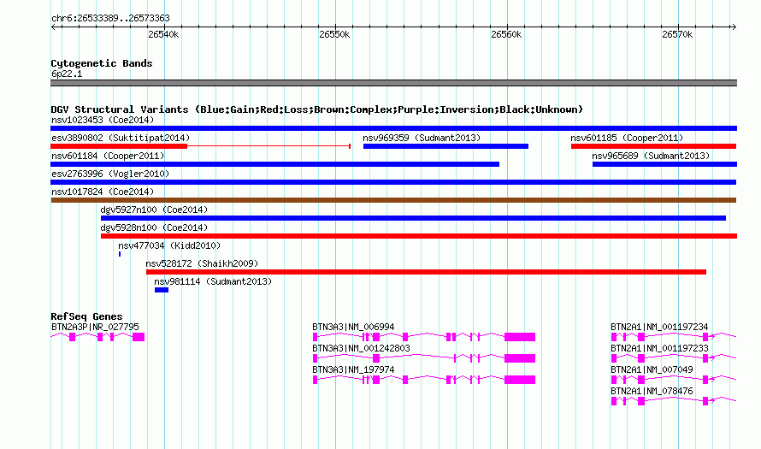
Task: Click the ruler's left arrow end
Action: pyautogui.click(x=53, y=27)
